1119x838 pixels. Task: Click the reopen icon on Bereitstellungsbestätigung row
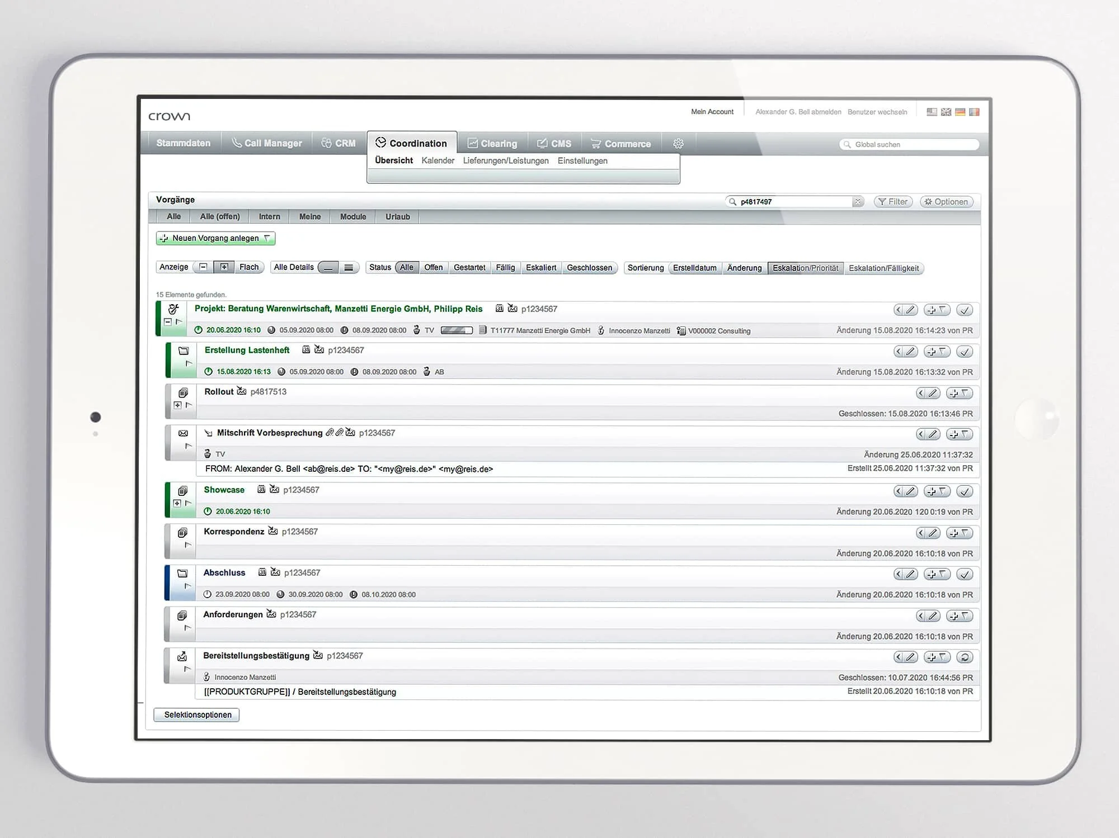pyautogui.click(x=965, y=657)
